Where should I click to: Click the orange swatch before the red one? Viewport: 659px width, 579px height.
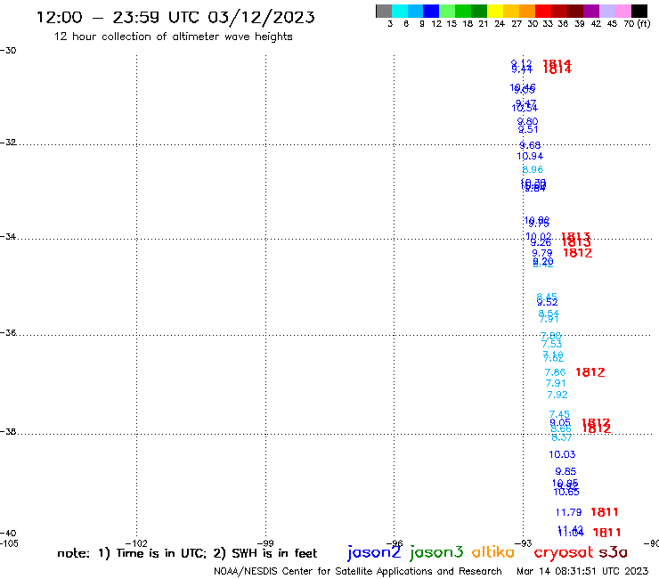point(527,11)
